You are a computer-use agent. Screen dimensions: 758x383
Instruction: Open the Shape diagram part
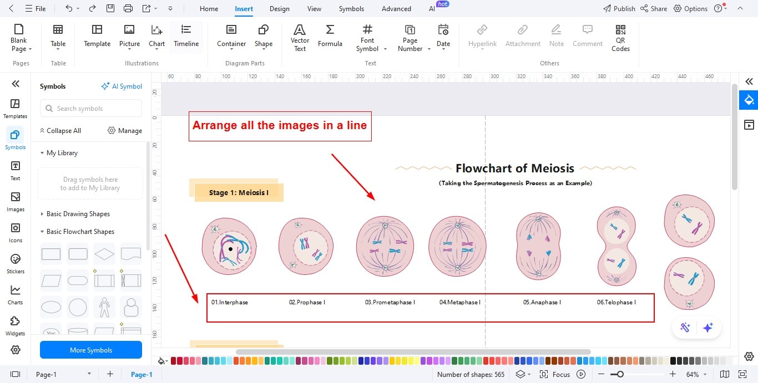tap(264, 38)
